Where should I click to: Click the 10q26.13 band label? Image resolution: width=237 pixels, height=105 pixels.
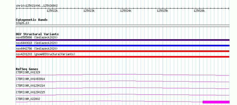[x=22, y=23]
